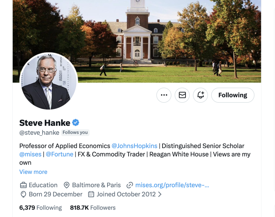Toggle the Following button
This screenshot has width=275, height=217.
tap(233, 95)
